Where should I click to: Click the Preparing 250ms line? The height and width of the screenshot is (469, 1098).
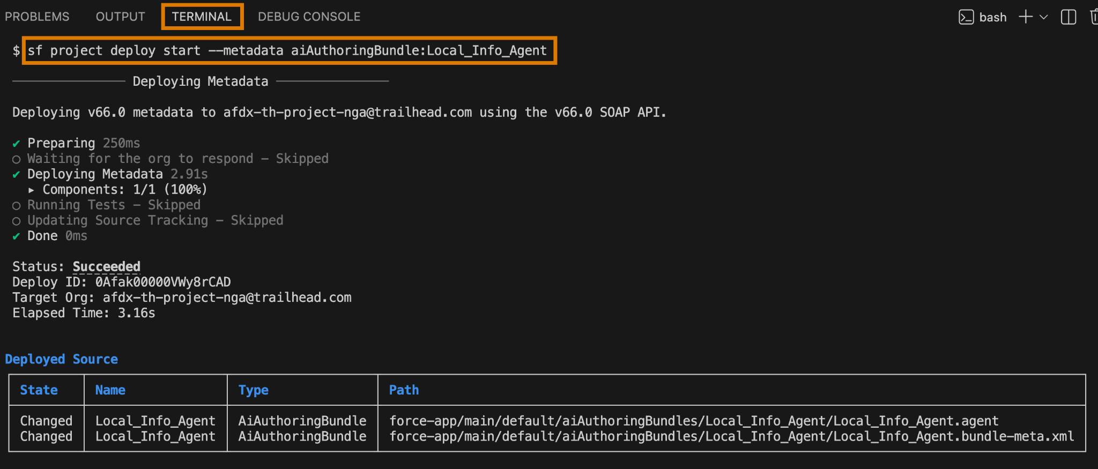click(76, 143)
